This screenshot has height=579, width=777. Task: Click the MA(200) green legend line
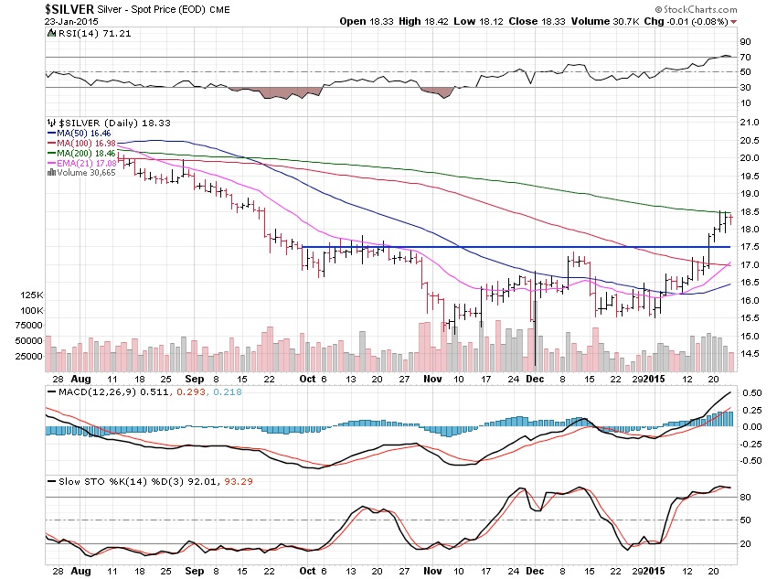[51, 153]
